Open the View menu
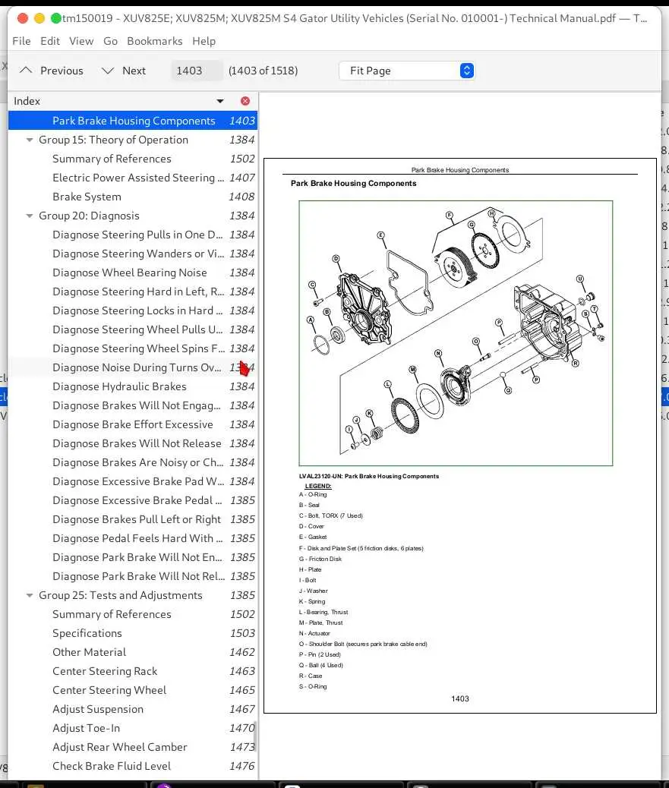669x788 pixels. [x=81, y=41]
